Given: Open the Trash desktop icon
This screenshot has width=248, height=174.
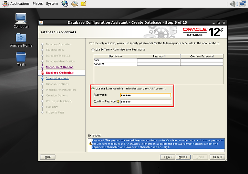Looking at the screenshot, I should point(21,57).
